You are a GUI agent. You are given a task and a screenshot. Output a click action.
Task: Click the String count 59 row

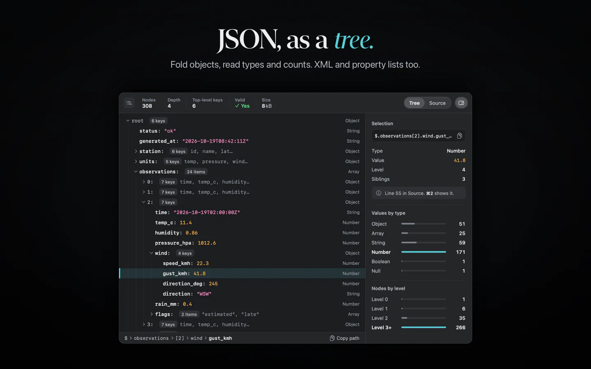419,243
